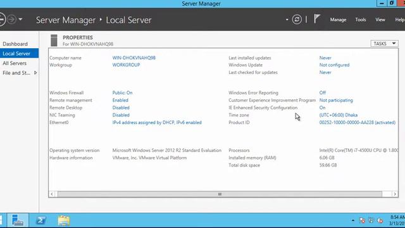The height and width of the screenshot is (228, 405).
Task: Click Windows Update Not configured link
Action: coord(334,65)
